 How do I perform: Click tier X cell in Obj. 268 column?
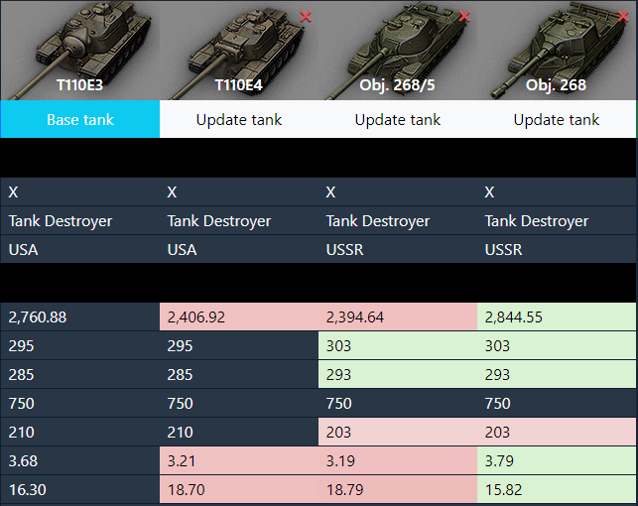pyautogui.click(x=557, y=191)
